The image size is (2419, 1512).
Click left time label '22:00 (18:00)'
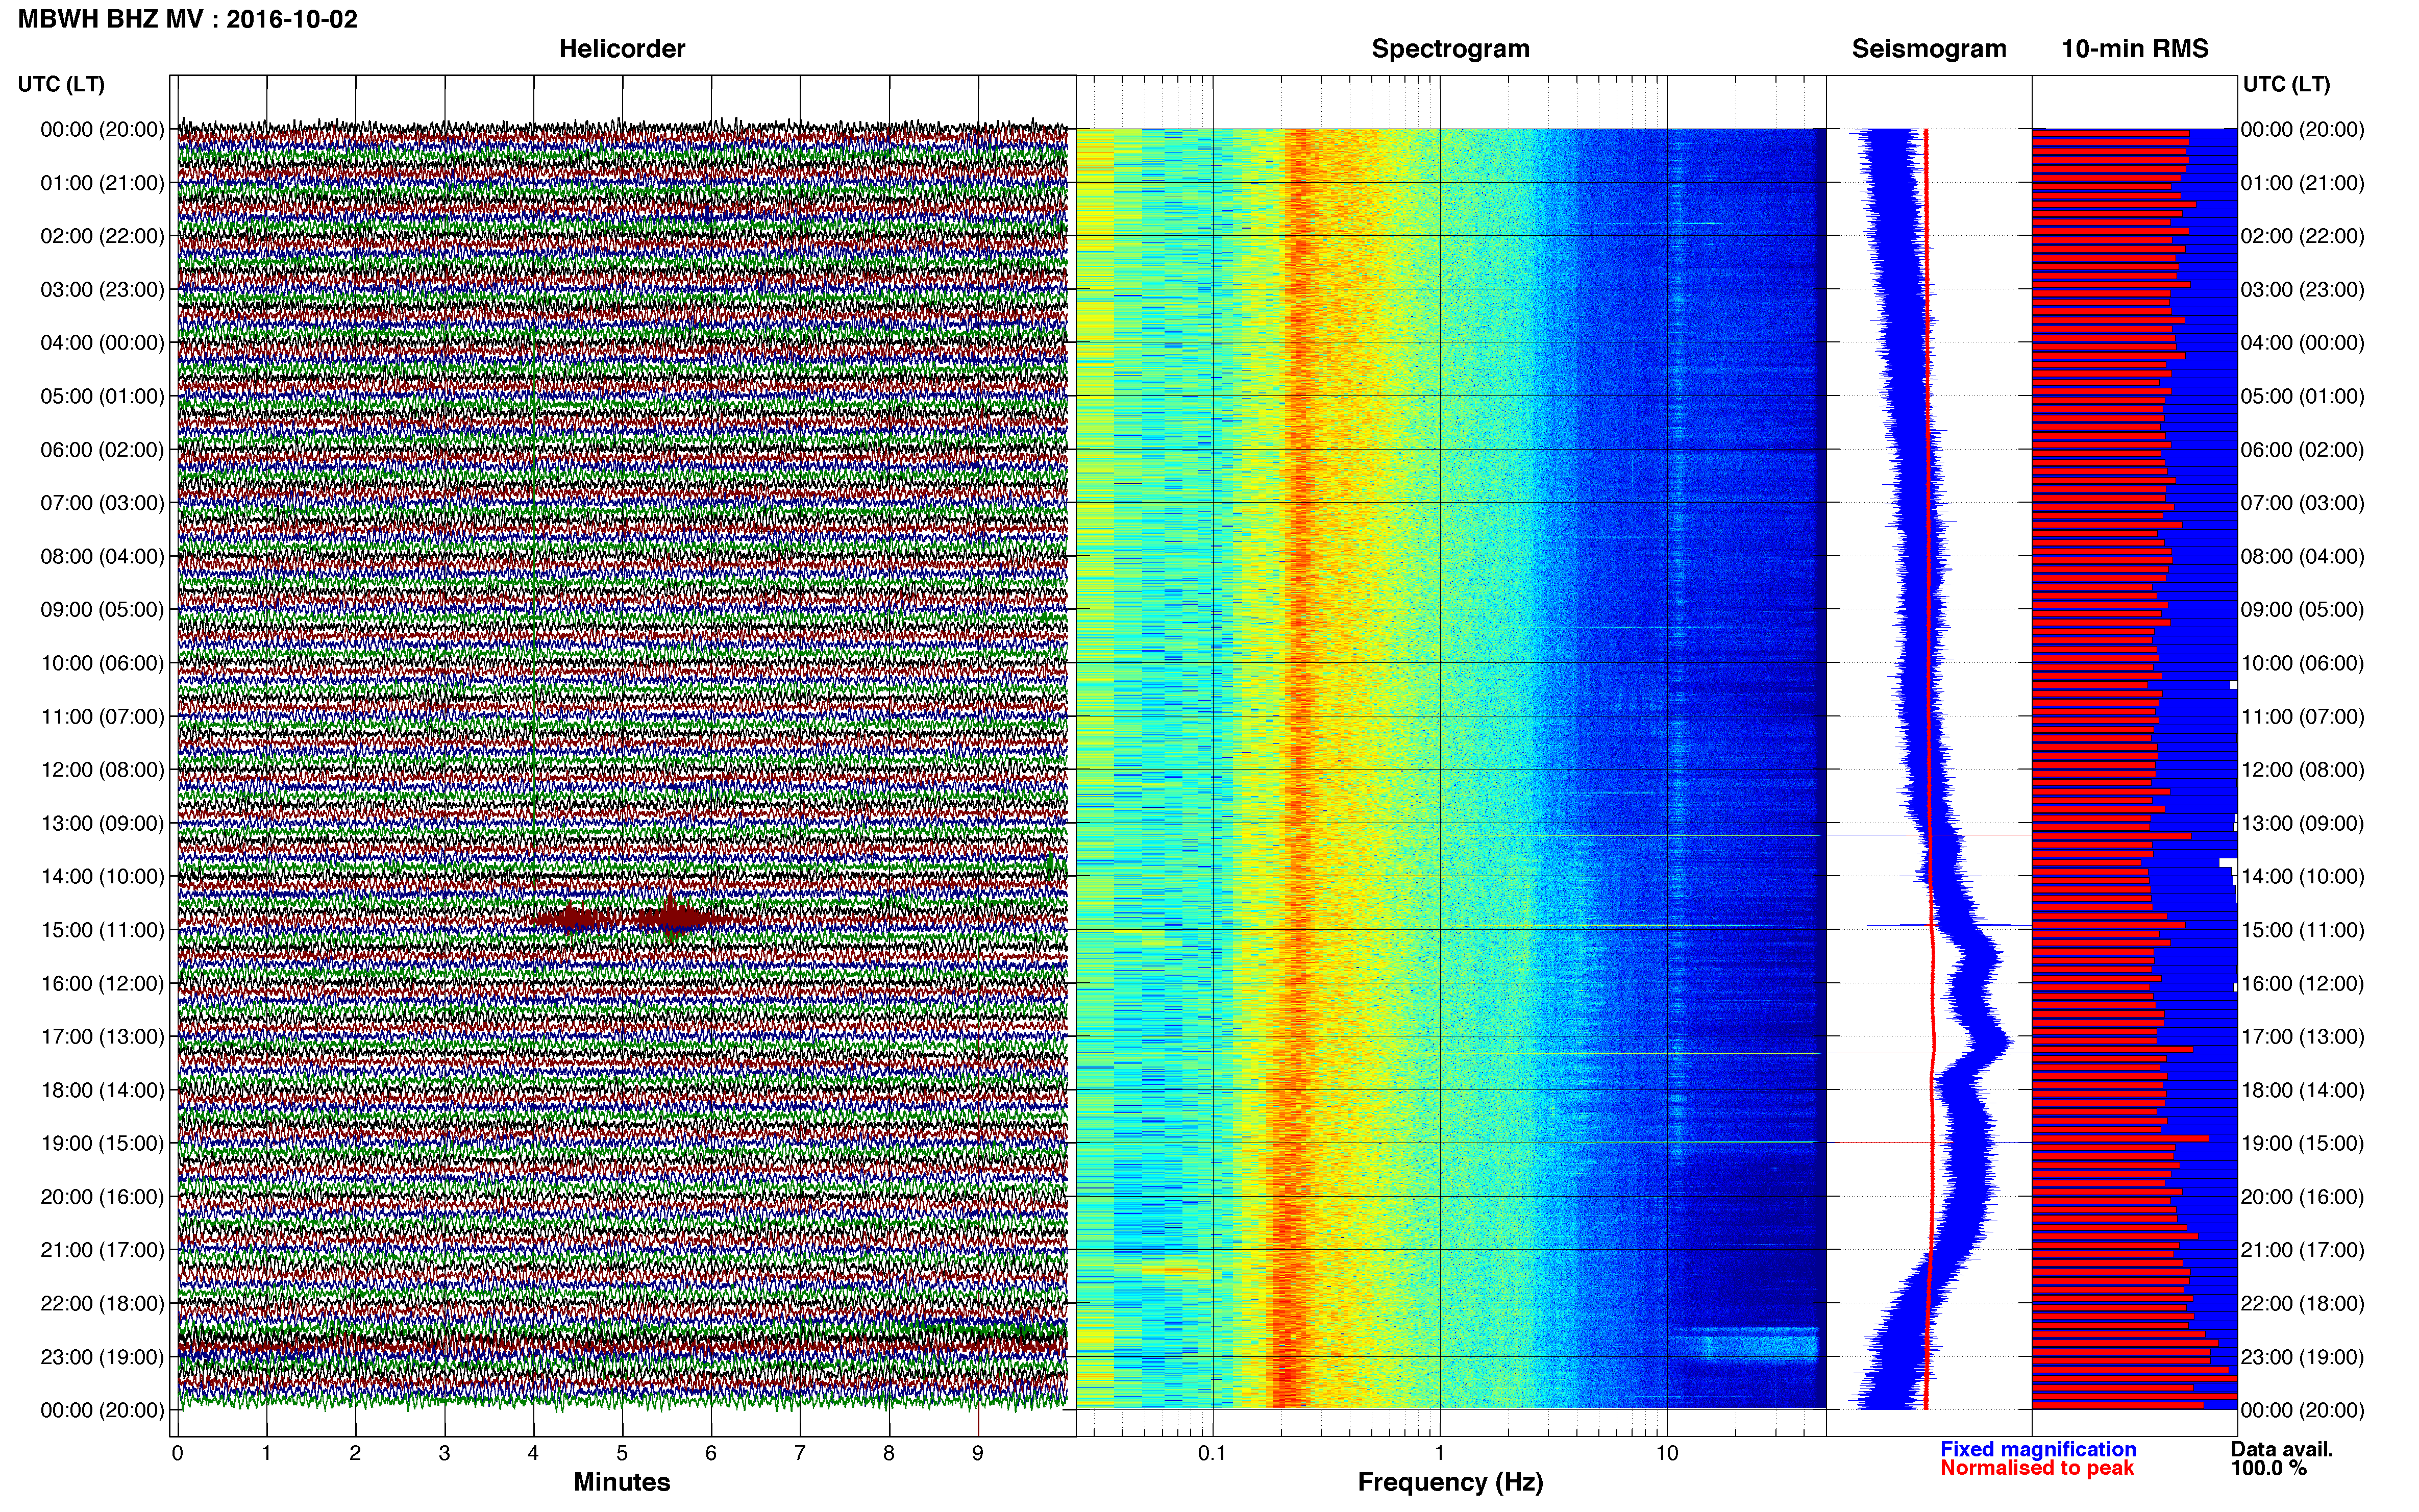102,1303
